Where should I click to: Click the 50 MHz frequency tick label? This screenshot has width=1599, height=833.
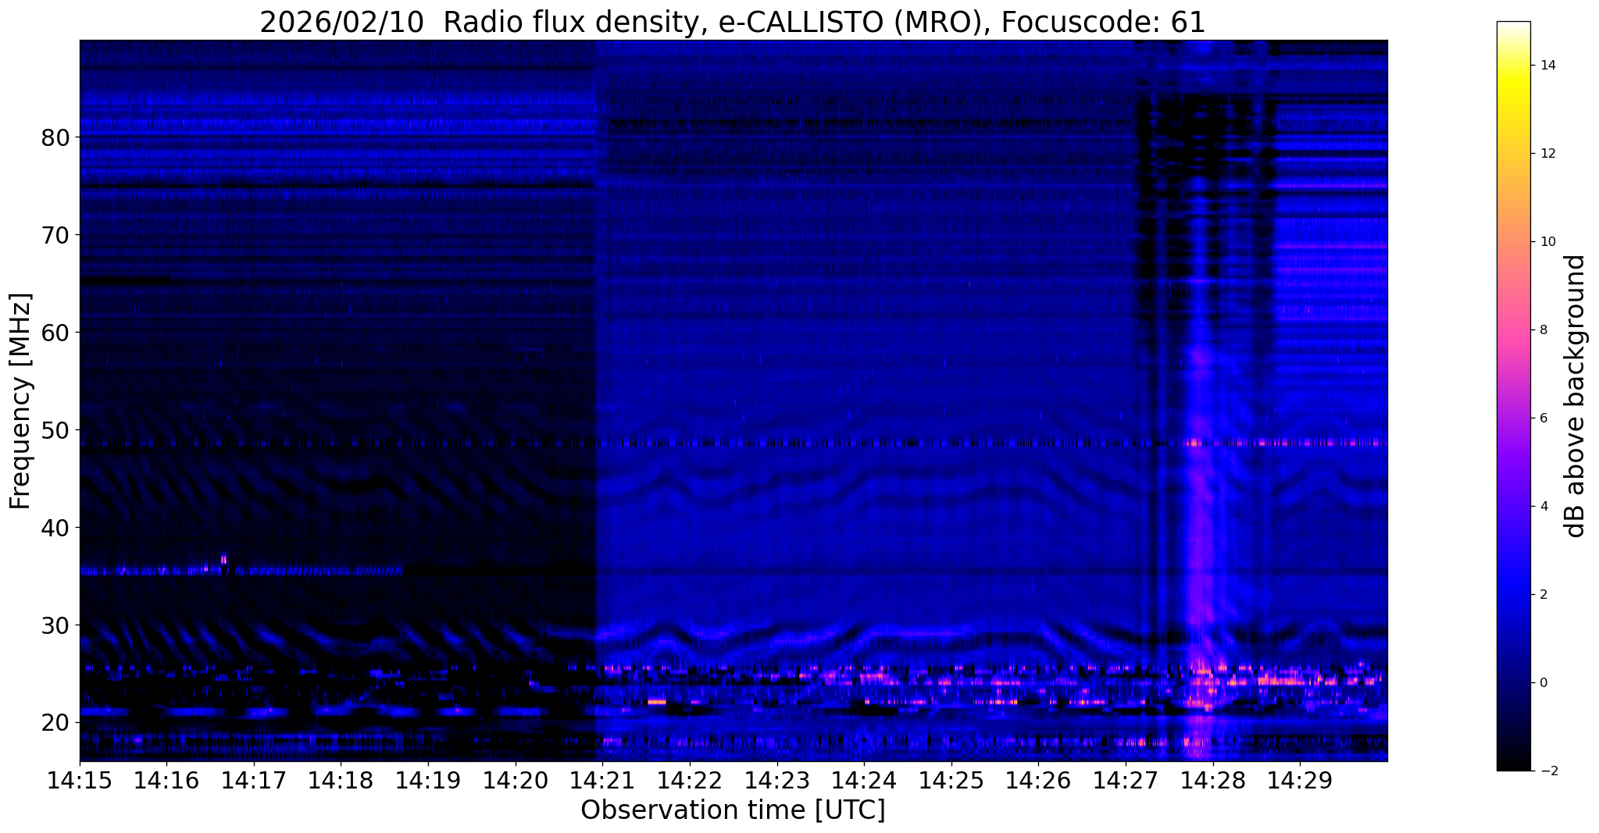55,430
